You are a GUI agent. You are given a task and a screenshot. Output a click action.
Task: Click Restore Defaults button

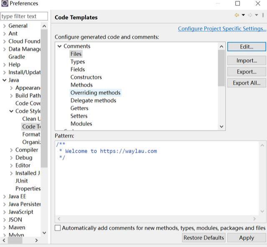[x=204, y=238]
